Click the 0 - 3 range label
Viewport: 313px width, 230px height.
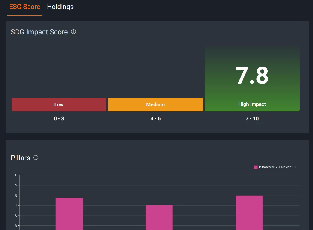[x=59, y=118]
